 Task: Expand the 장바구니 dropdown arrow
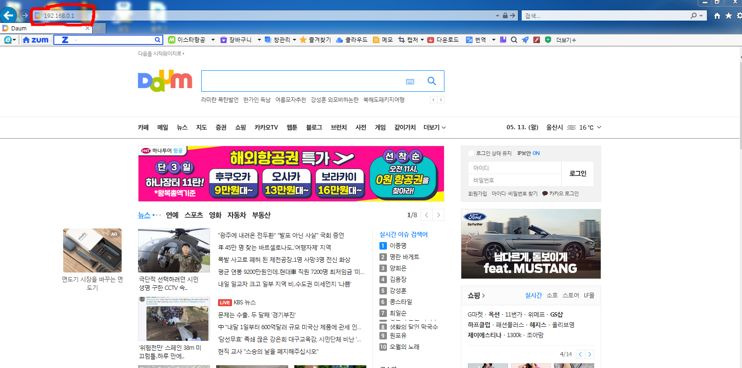click(x=259, y=40)
